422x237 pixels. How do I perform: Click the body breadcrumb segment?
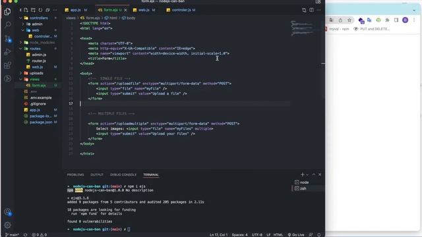[129, 18]
